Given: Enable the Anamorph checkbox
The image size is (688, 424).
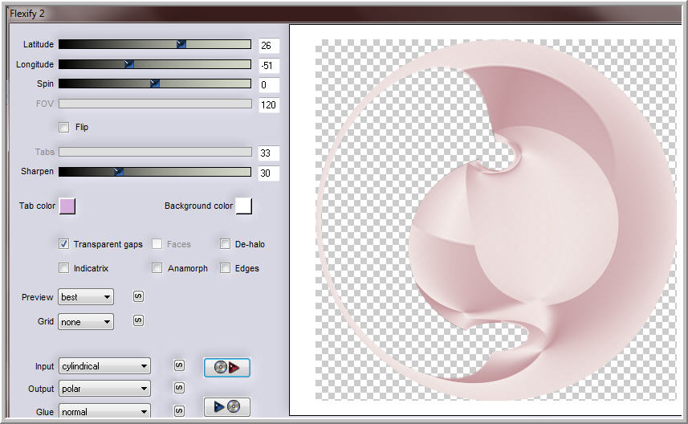Looking at the screenshot, I should pos(157,268).
